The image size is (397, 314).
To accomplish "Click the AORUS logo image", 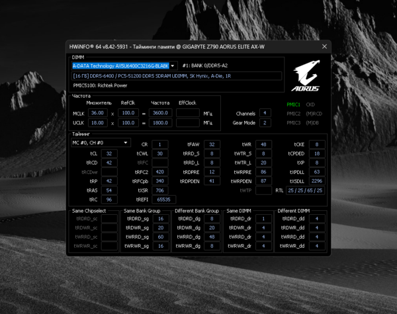I will pos(306,75).
